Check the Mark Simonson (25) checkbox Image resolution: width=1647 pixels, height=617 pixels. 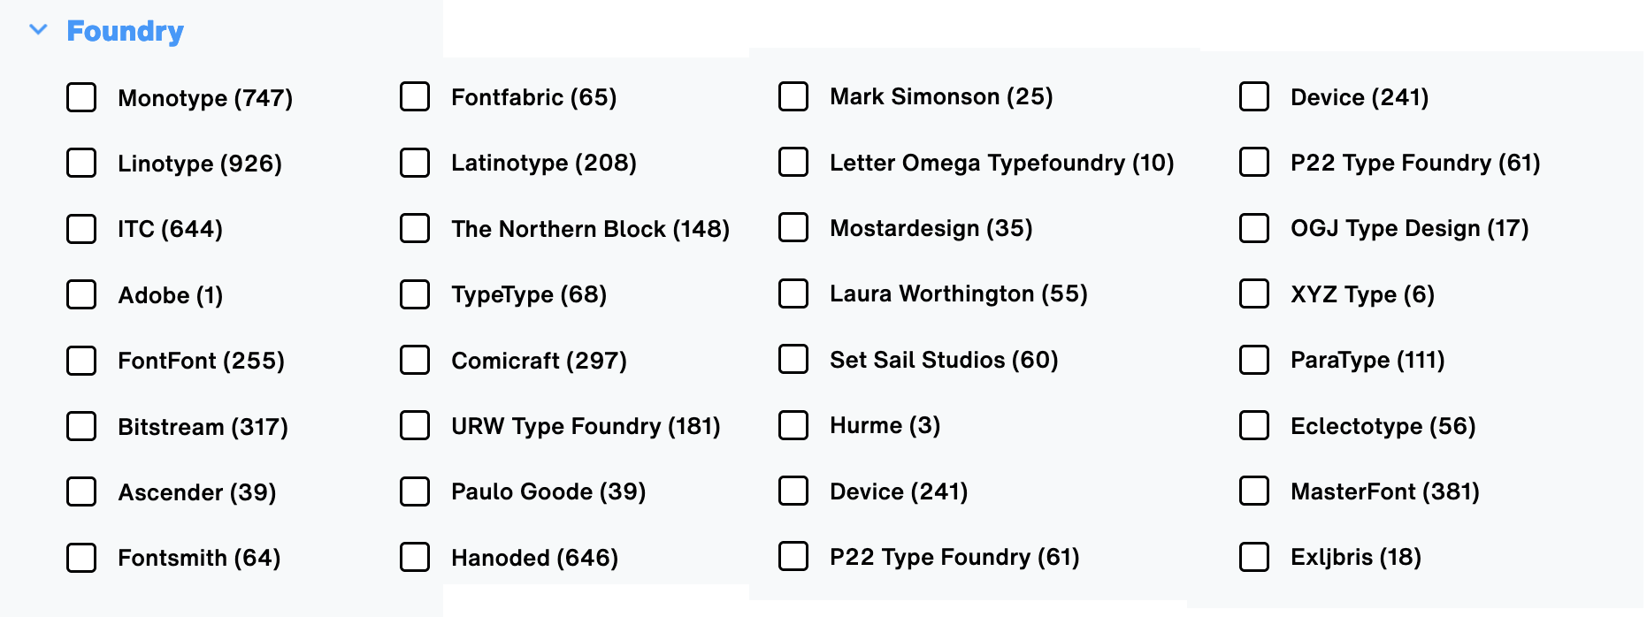pyautogui.click(x=793, y=96)
